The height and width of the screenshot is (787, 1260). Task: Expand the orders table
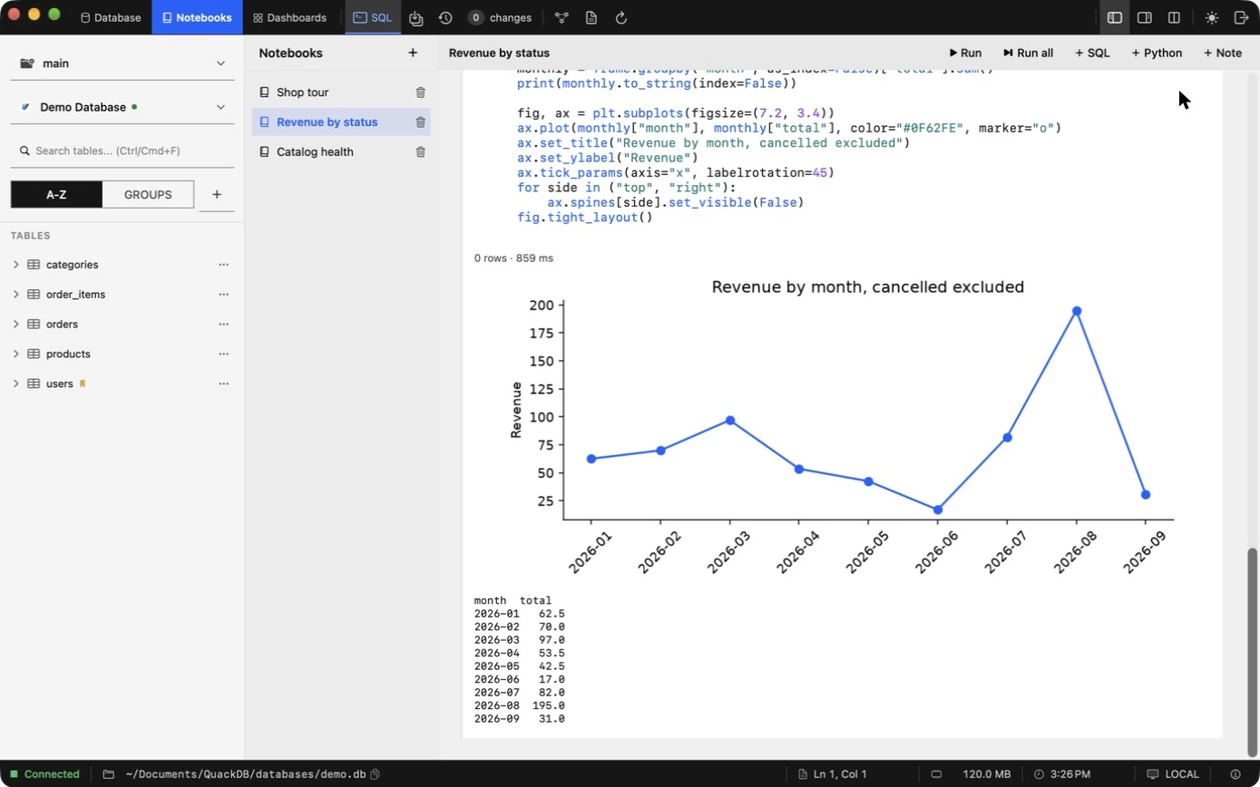16,325
